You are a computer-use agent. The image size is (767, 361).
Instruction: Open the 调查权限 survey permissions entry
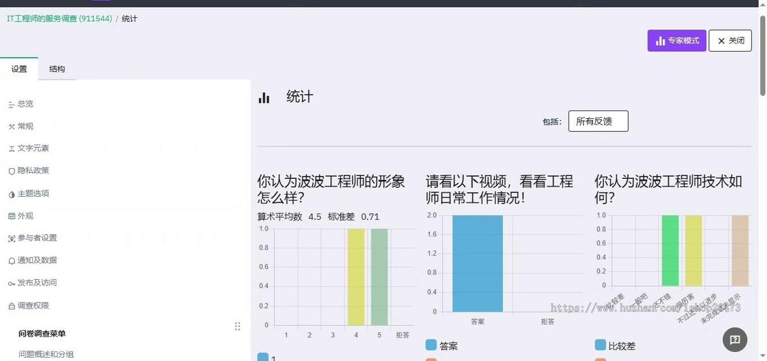click(29, 305)
